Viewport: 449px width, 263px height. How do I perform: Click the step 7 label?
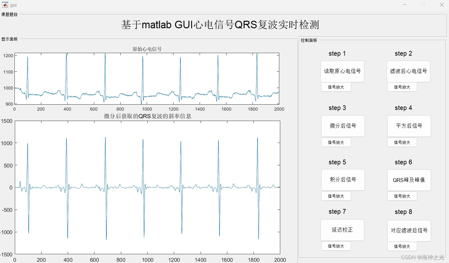tap(337, 212)
